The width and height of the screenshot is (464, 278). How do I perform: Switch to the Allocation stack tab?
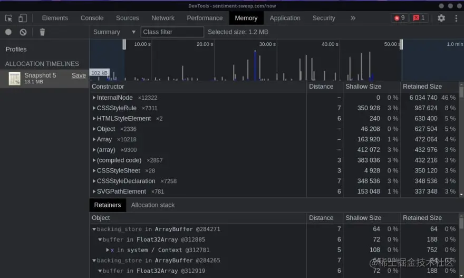(x=153, y=205)
